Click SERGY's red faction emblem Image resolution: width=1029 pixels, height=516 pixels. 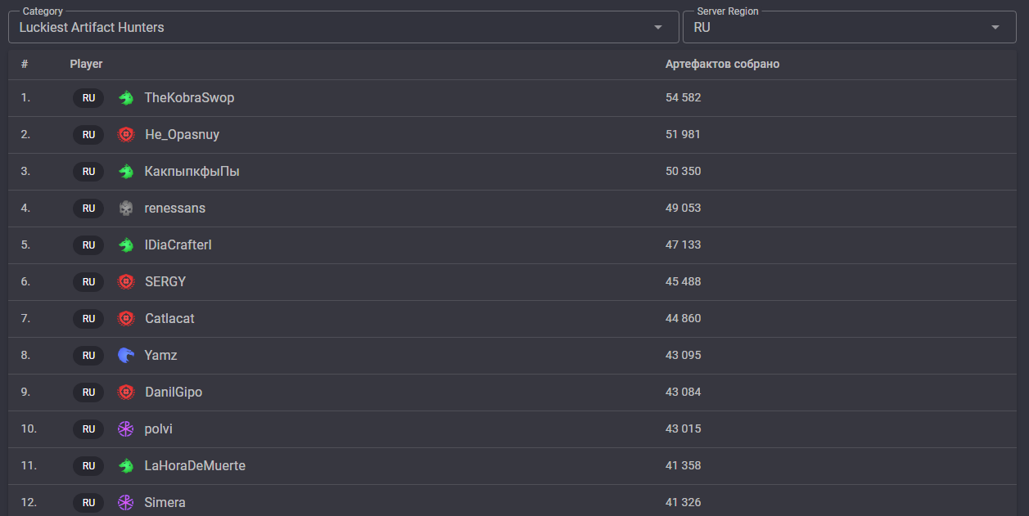pyautogui.click(x=125, y=282)
